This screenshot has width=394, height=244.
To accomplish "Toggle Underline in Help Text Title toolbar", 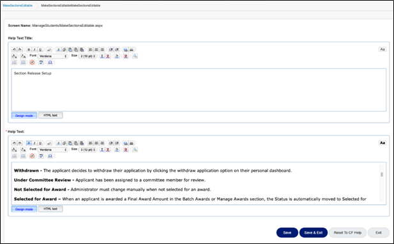I will point(40,50).
